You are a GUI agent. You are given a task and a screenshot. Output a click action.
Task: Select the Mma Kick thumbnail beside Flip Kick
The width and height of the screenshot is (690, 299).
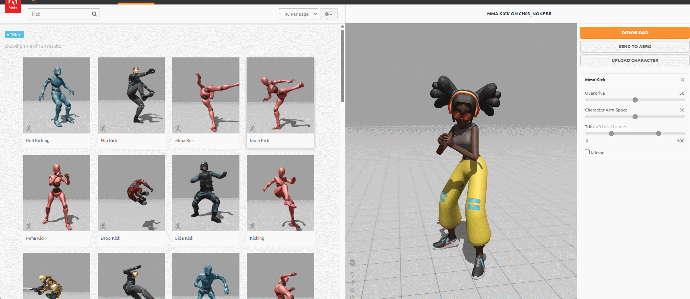point(206,95)
